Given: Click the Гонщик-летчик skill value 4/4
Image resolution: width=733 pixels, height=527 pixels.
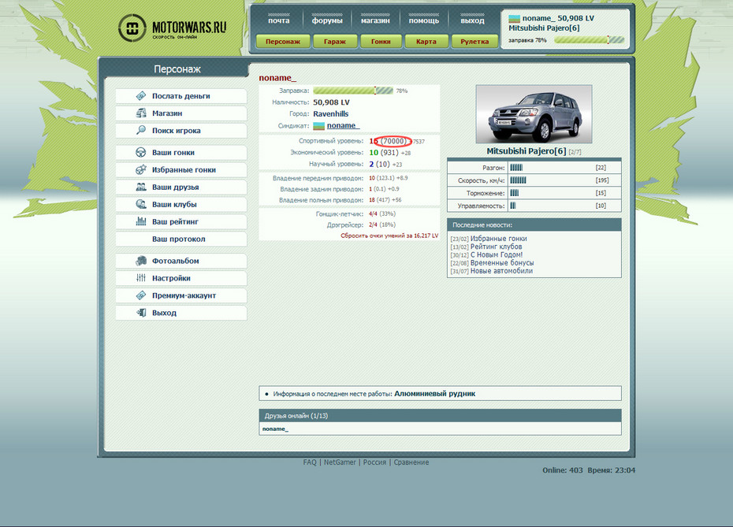Looking at the screenshot, I should coord(373,213).
